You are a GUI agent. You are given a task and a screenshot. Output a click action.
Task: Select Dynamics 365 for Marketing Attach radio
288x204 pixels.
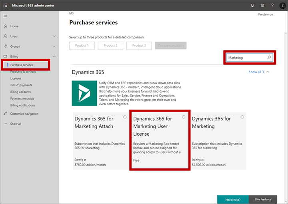[125, 117]
